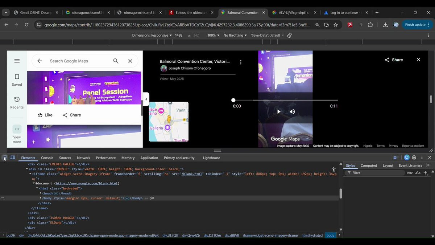This screenshot has height=245, width=435.
Task: Open the Performance tab
Action: (x=106, y=158)
